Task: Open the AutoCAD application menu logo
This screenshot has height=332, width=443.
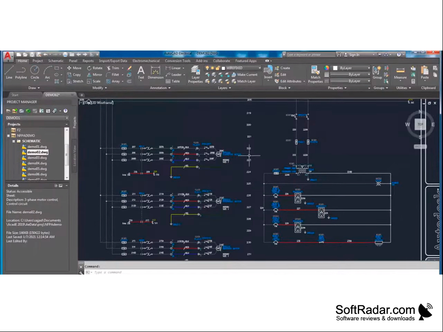Action: (8, 56)
